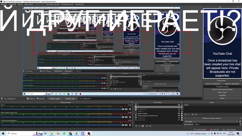
Task: Click Выбрать шрифт button
Action: [55, 99]
